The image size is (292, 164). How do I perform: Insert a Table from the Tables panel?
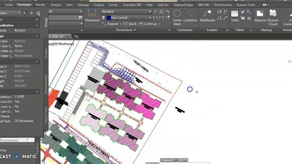(x=235, y=15)
